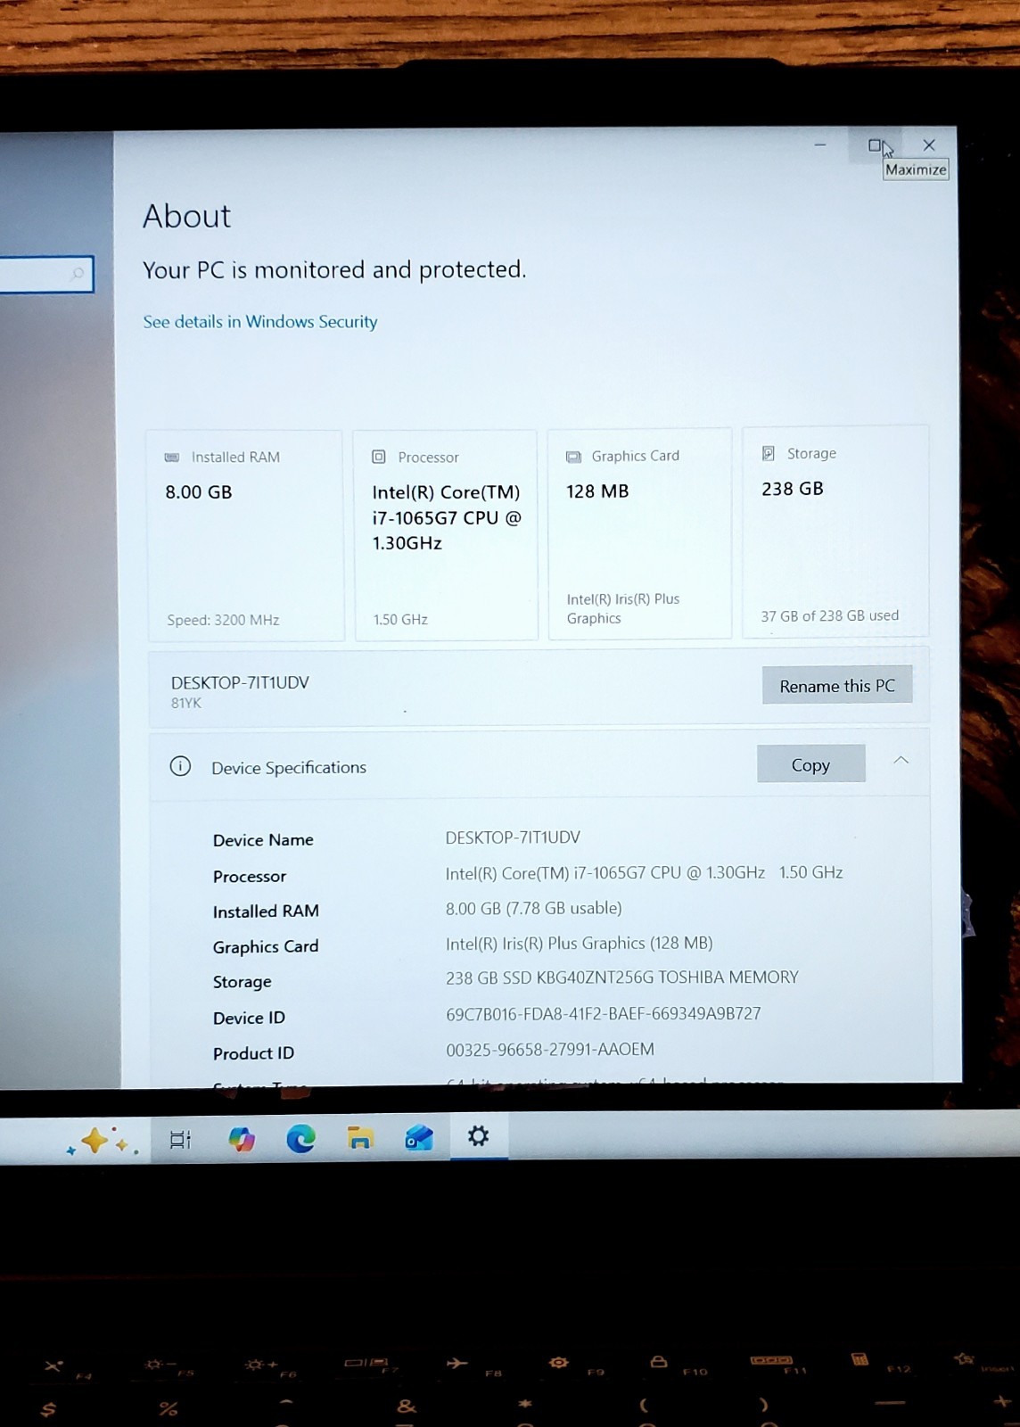This screenshot has height=1427, width=1020.
Task: Click Speed: 3200 MHz text
Action: [x=223, y=620]
